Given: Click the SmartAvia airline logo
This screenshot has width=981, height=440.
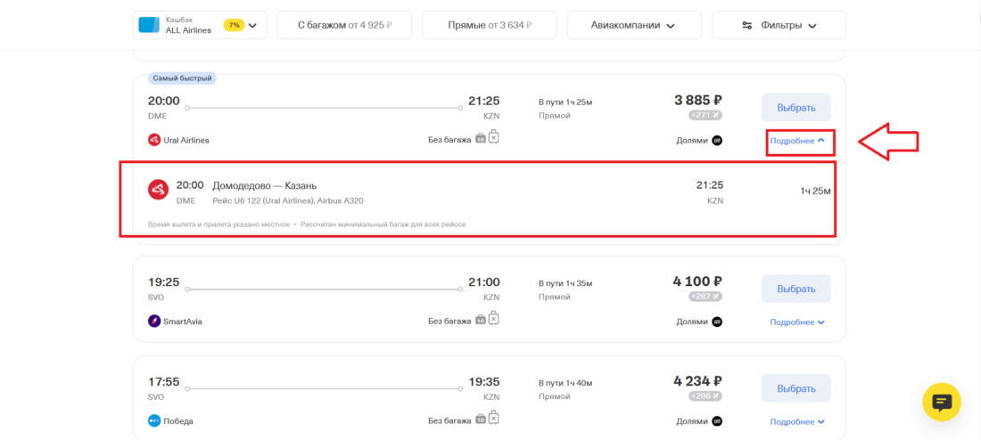Looking at the screenshot, I should (154, 322).
